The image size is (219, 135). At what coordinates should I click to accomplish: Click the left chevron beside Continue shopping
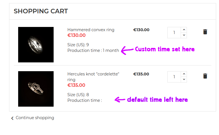pyautogui.click(x=12, y=118)
